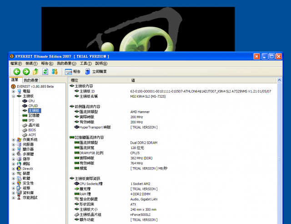Click the 立即購買 buy now button
The image size is (291, 224).
[x=96, y=72]
